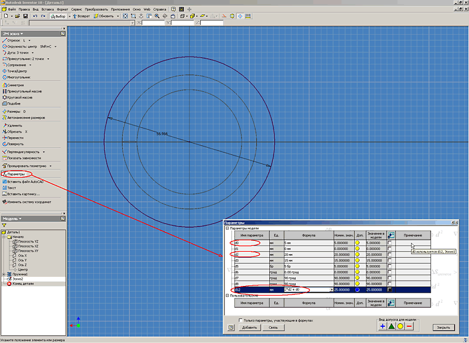
Task: Expand the Пружина1 tree node
Action: pyautogui.click(x=4, y=275)
